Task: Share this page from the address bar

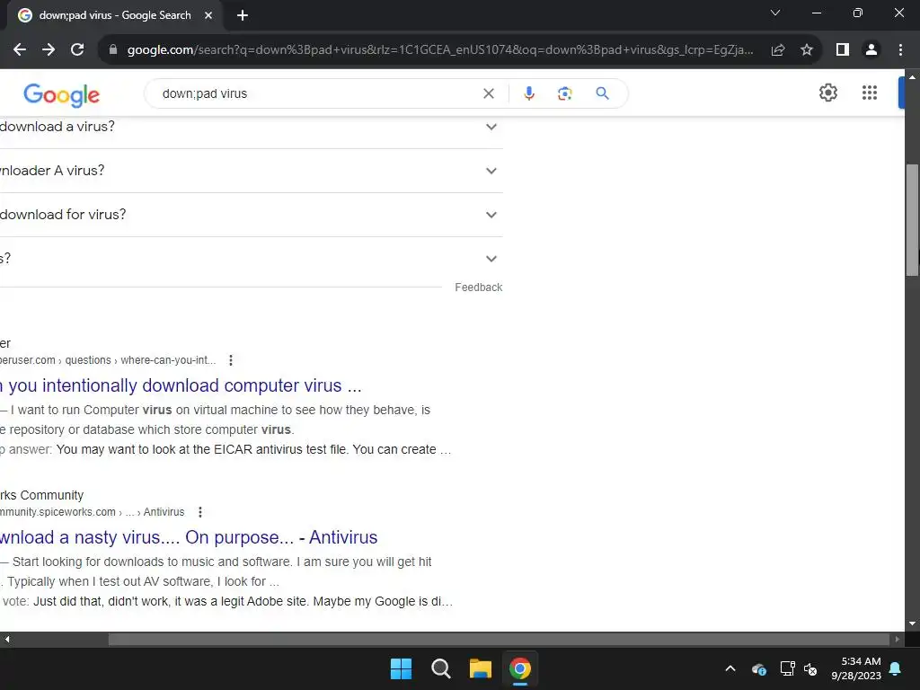Action: coord(778,50)
